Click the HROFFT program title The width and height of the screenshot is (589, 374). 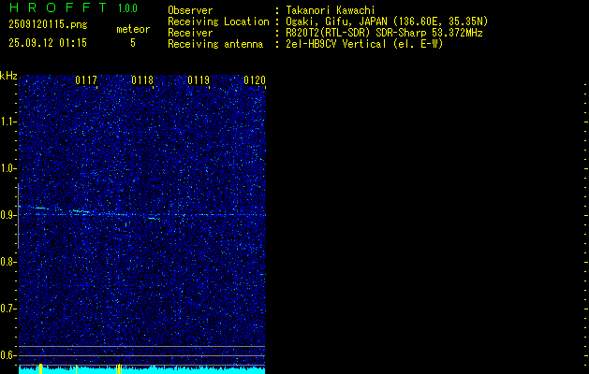pyautogui.click(x=58, y=7)
